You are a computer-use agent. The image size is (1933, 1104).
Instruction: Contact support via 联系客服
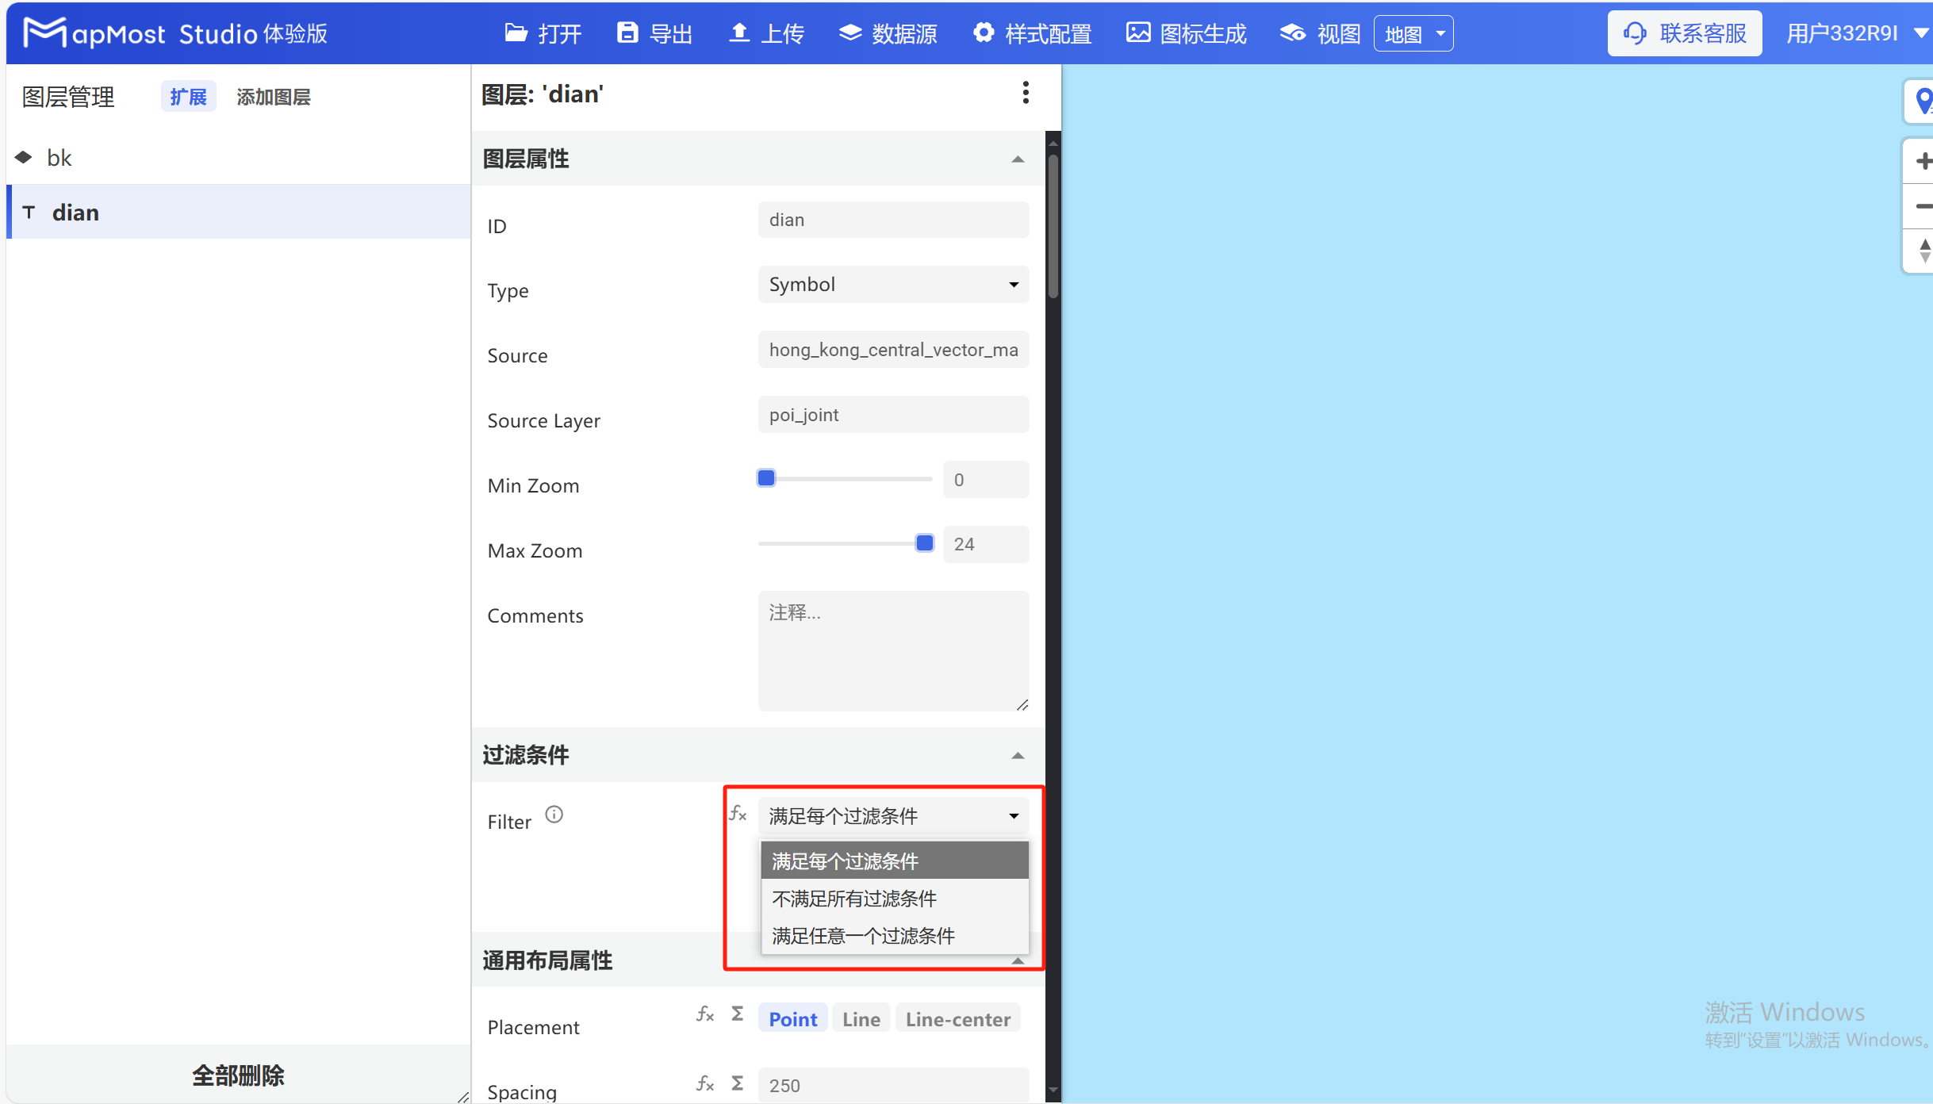tap(1685, 33)
